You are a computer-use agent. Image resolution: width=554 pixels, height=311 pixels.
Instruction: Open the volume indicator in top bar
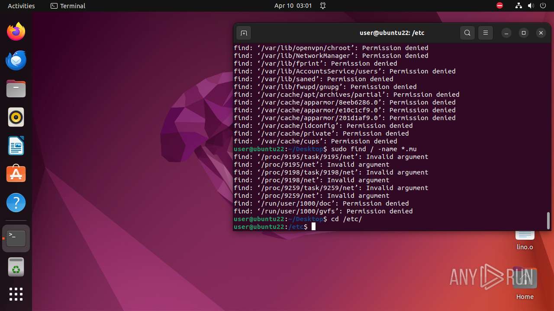(x=531, y=6)
